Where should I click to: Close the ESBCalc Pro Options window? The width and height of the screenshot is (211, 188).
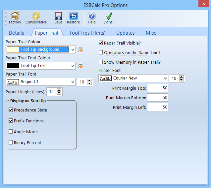tap(203, 4)
